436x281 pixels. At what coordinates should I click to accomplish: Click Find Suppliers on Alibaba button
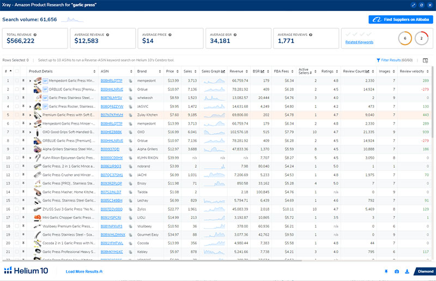(401, 20)
